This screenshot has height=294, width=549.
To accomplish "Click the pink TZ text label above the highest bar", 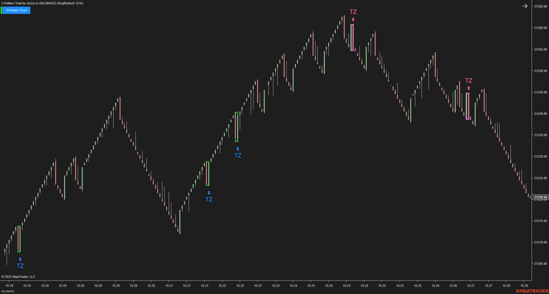I will click(x=353, y=12).
